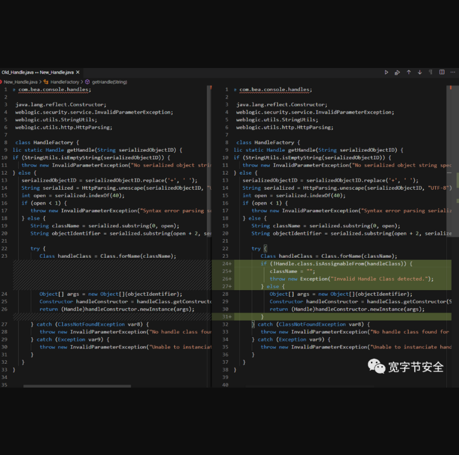The width and height of the screenshot is (459, 455).
Task: Toggle inline view with split editor icon
Action: coord(443,73)
